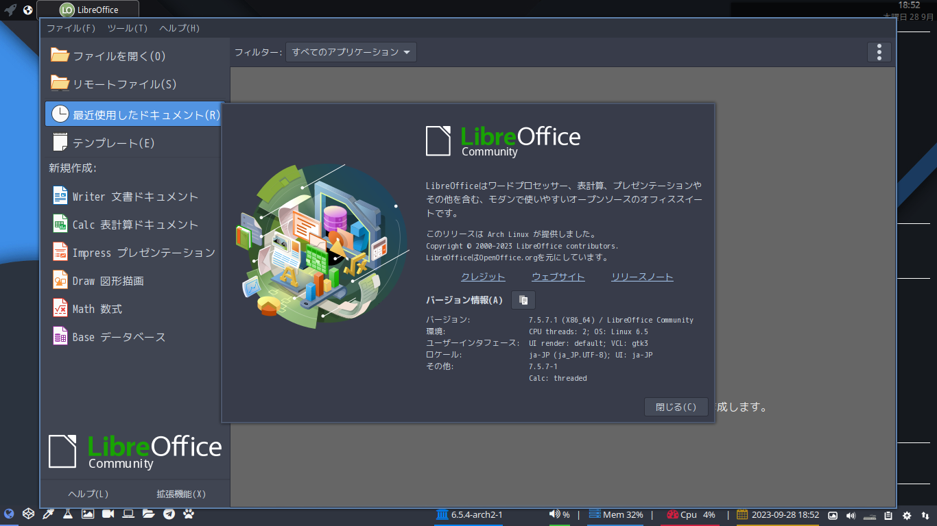Open the settings gear tray icon
937x526 pixels.
(907, 515)
